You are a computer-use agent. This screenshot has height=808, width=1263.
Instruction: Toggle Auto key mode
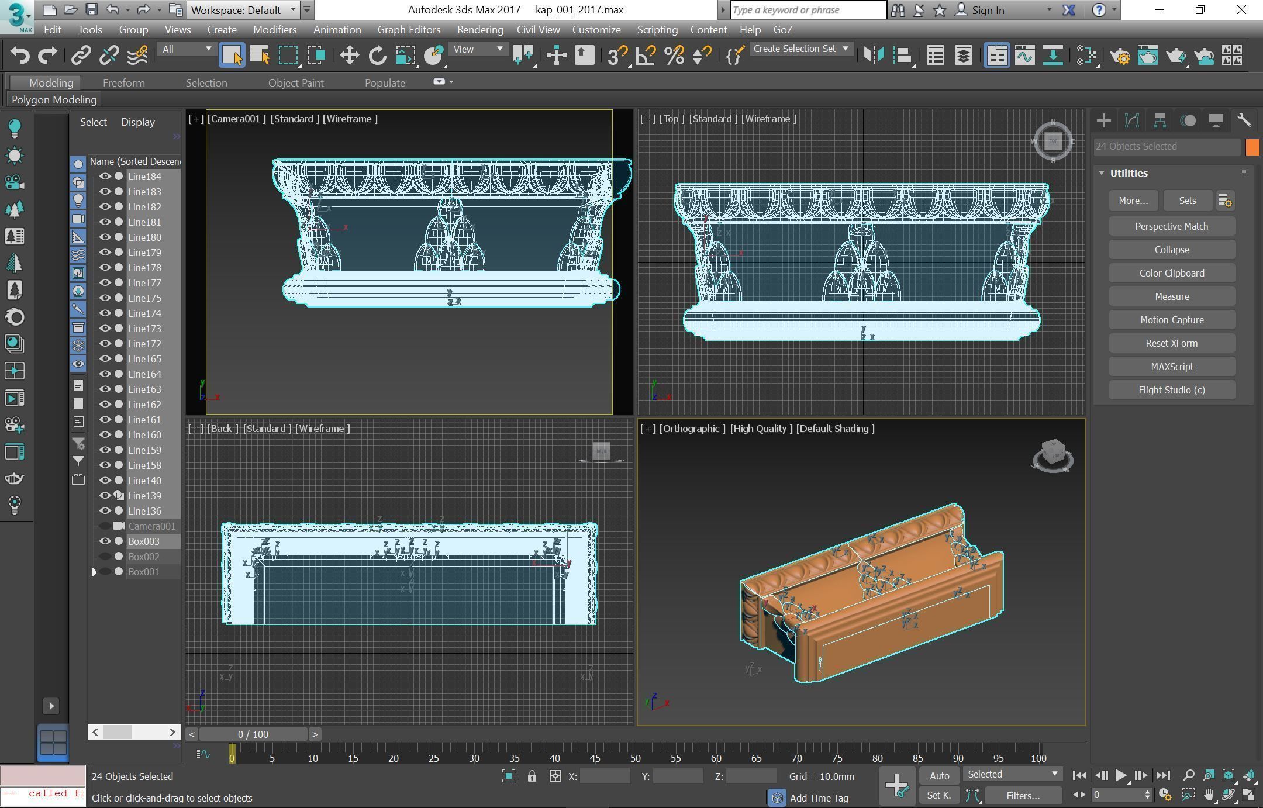click(939, 776)
